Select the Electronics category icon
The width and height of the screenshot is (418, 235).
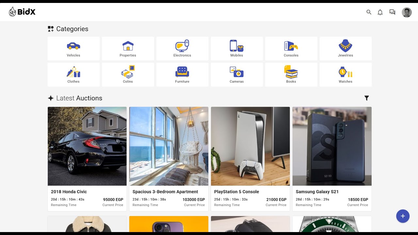click(x=182, y=46)
